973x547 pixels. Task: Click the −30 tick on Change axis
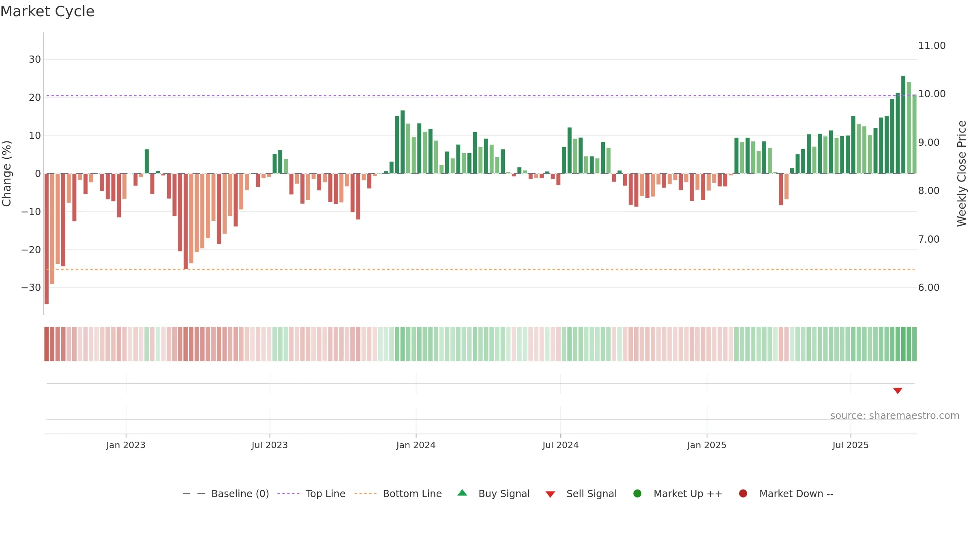coord(31,288)
